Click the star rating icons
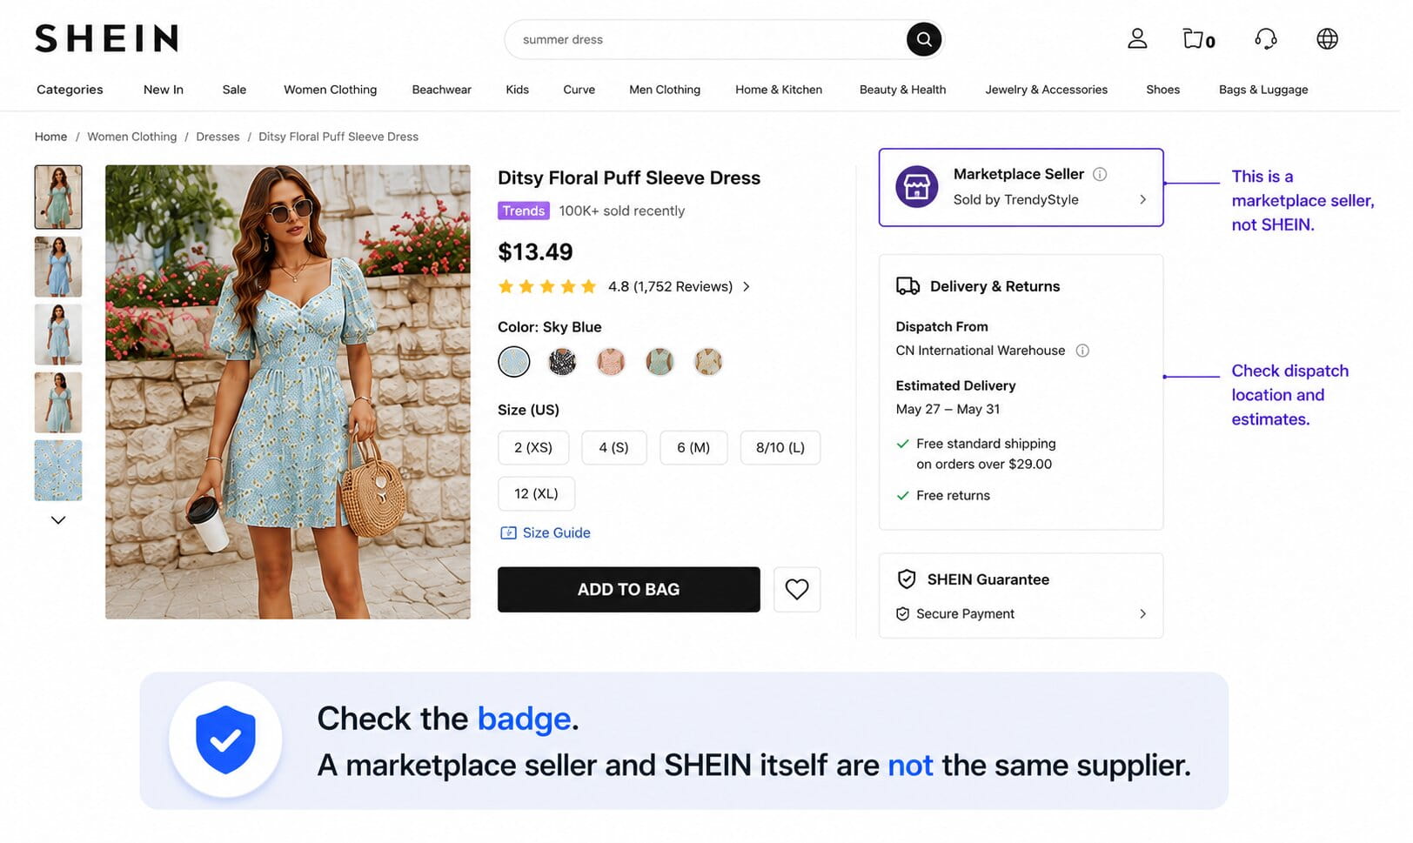This screenshot has height=843, width=1413. [x=547, y=286]
